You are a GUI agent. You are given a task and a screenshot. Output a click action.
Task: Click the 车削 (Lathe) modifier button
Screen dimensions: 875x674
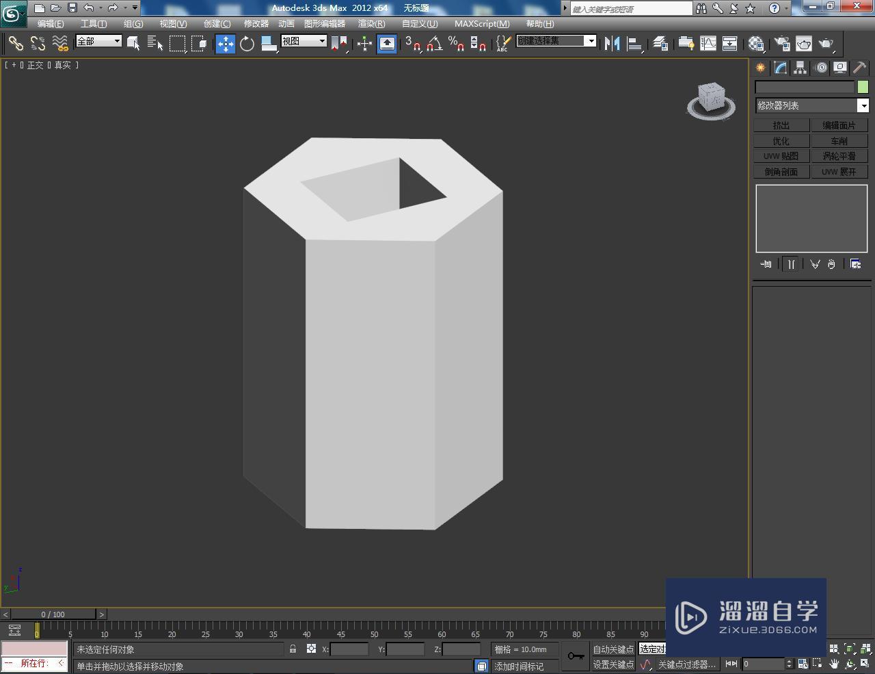(x=839, y=140)
